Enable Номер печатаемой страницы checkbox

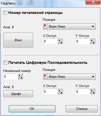[5, 13]
